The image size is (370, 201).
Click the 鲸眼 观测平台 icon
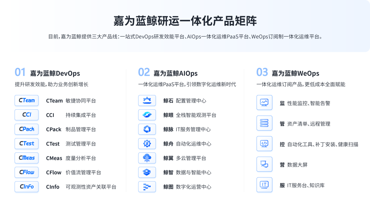[x=147, y=115]
